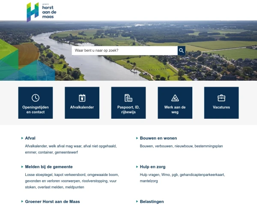Click the arrow marker beside 'Groener Horst aan de Maas'
The height and width of the screenshot is (205, 257).
(x=22, y=202)
